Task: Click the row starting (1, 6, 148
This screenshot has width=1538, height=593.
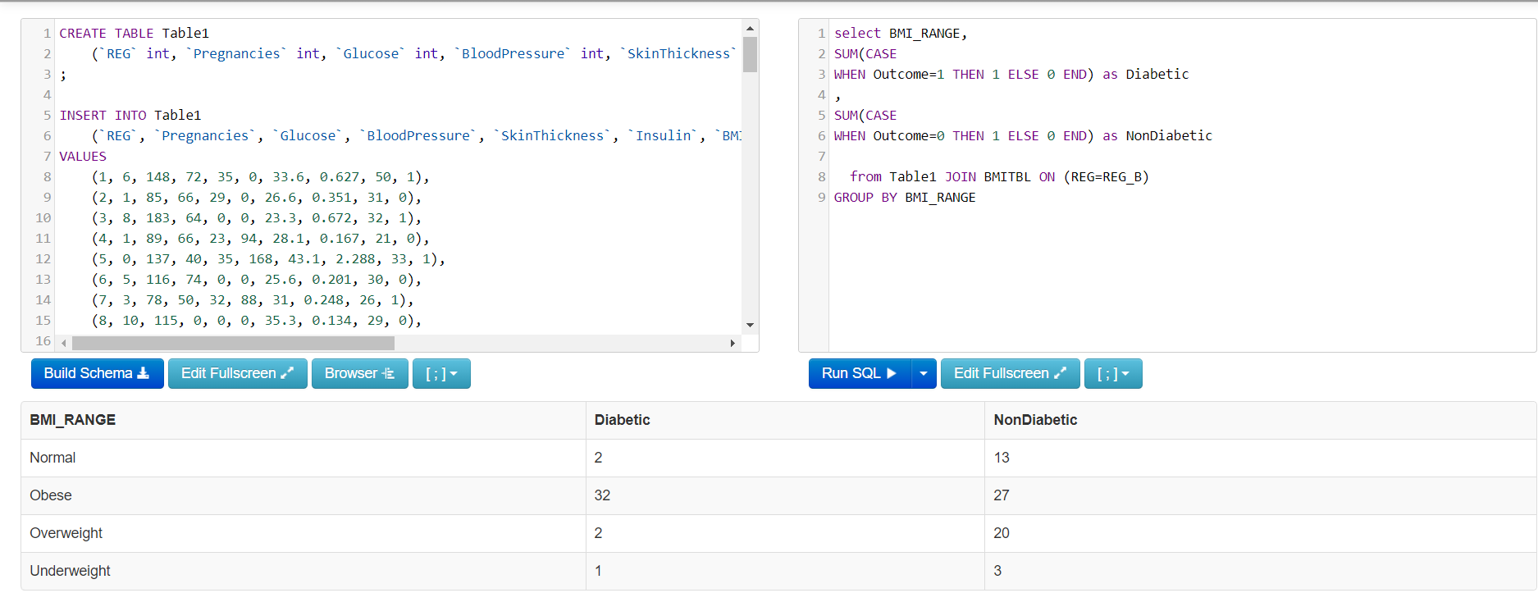Action: 260,177
